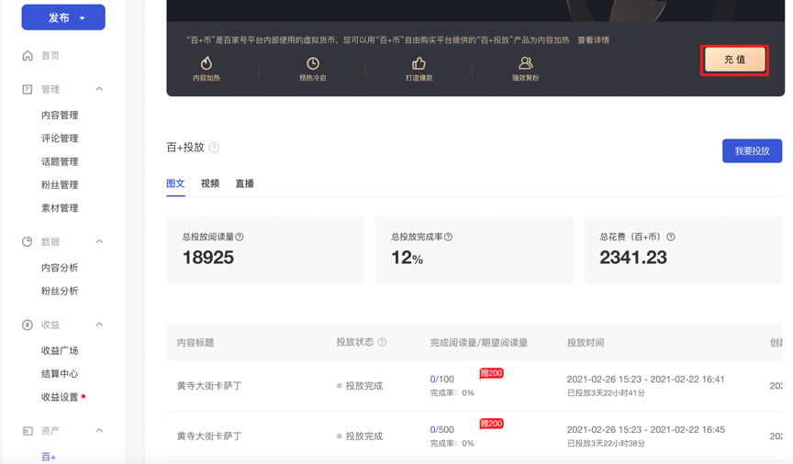Image resolution: width=793 pixels, height=464 pixels.
Task: Open 收益设置 in the sidebar
Action: pyautogui.click(x=60, y=397)
